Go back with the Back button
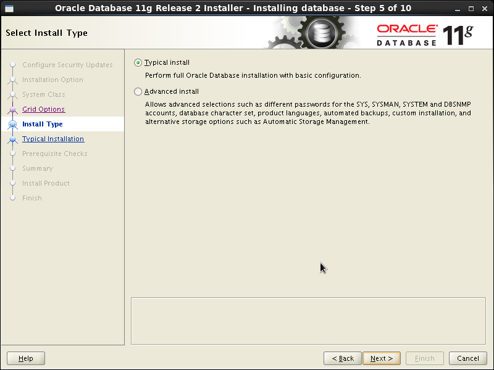The width and height of the screenshot is (494, 370). [x=343, y=358]
